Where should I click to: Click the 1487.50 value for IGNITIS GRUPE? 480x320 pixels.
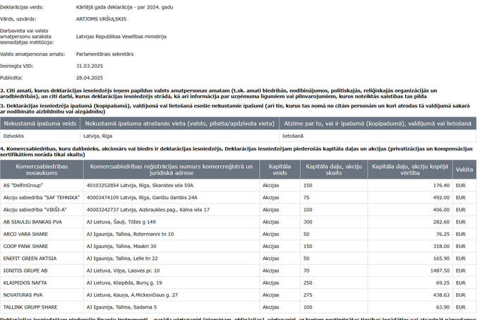pos(440,271)
